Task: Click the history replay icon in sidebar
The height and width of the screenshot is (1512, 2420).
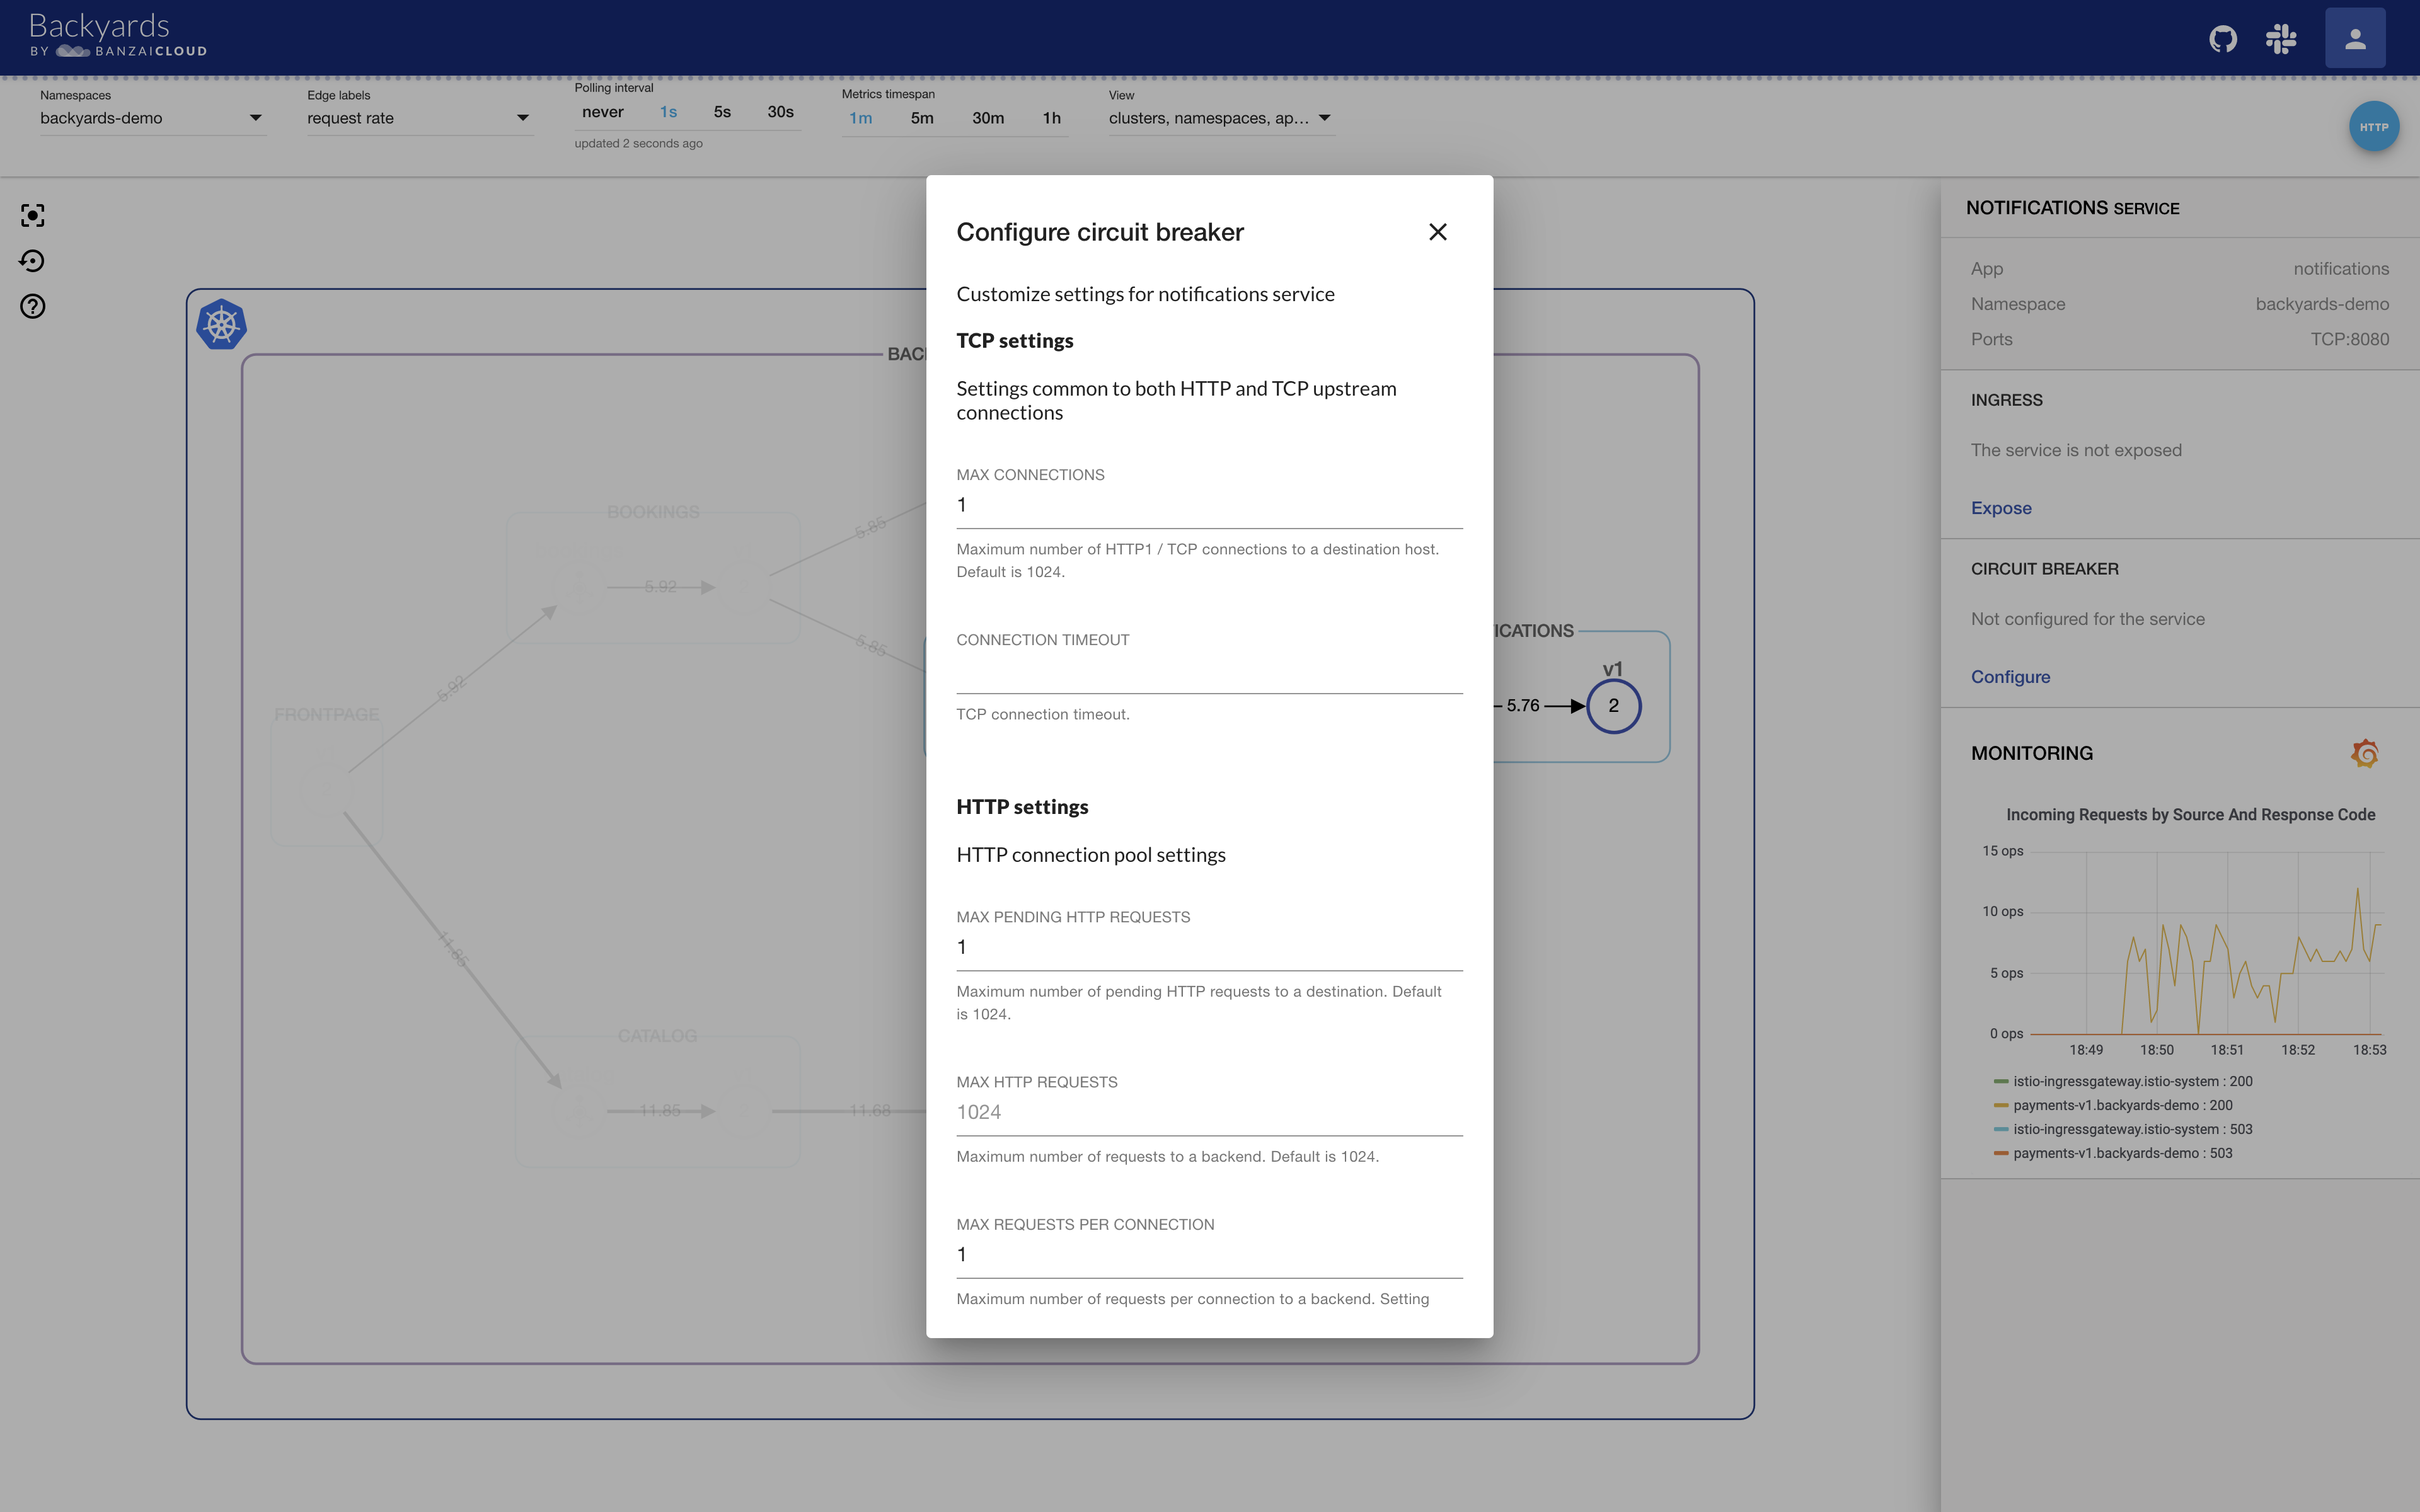Action: 32,261
